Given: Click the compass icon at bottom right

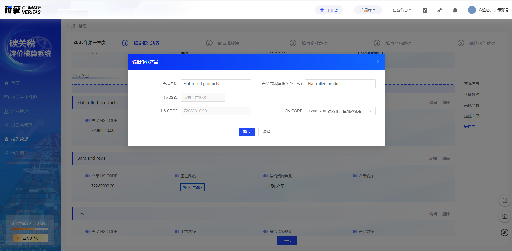Looking at the screenshot, I should point(504,232).
